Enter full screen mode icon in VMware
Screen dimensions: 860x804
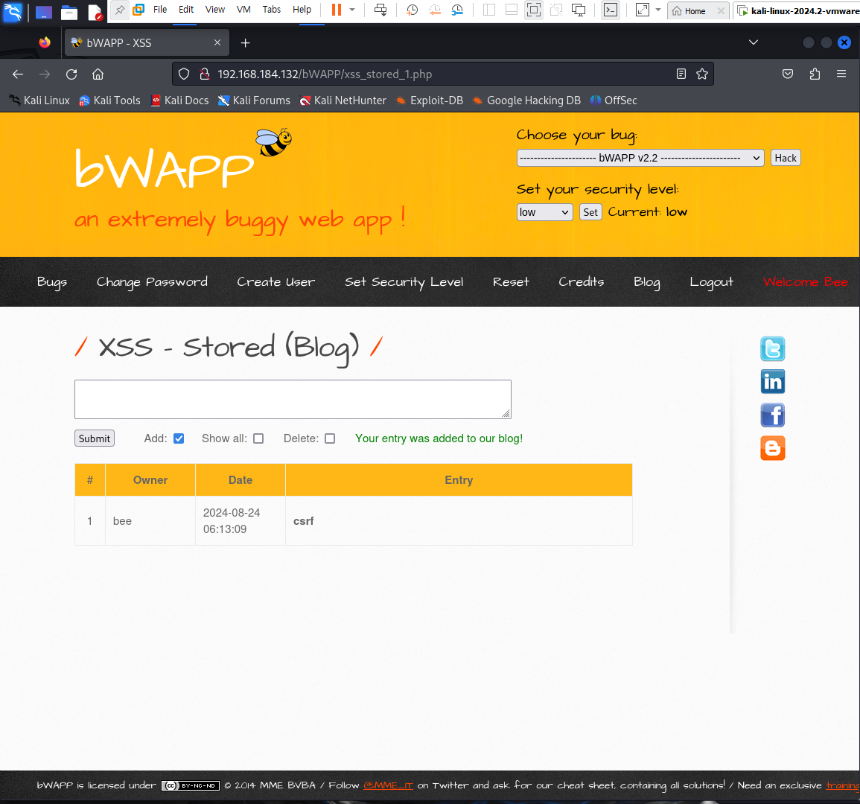pyautogui.click(x=533, y=10)
